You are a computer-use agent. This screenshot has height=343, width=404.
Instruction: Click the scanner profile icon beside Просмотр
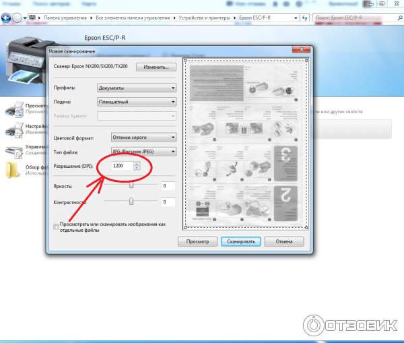(13, 108)
